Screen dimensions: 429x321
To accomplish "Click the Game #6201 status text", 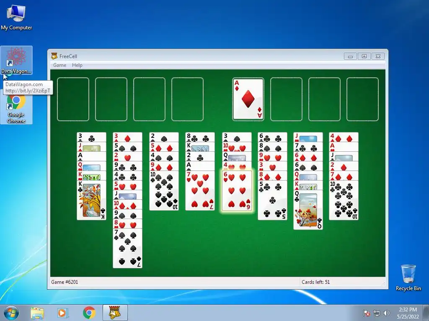I will (65, 282).
